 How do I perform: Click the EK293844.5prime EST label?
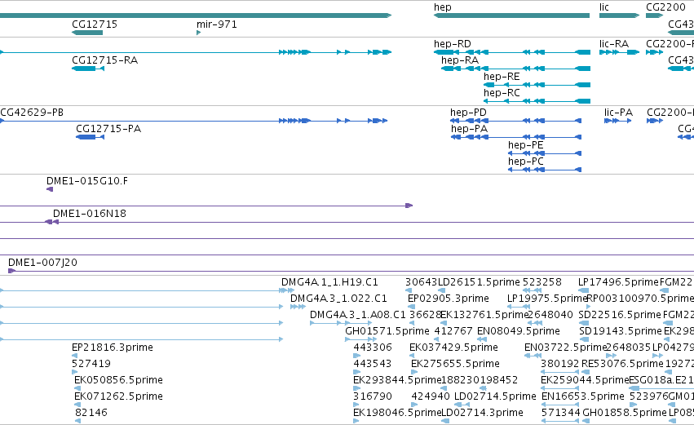click(397, 380)
